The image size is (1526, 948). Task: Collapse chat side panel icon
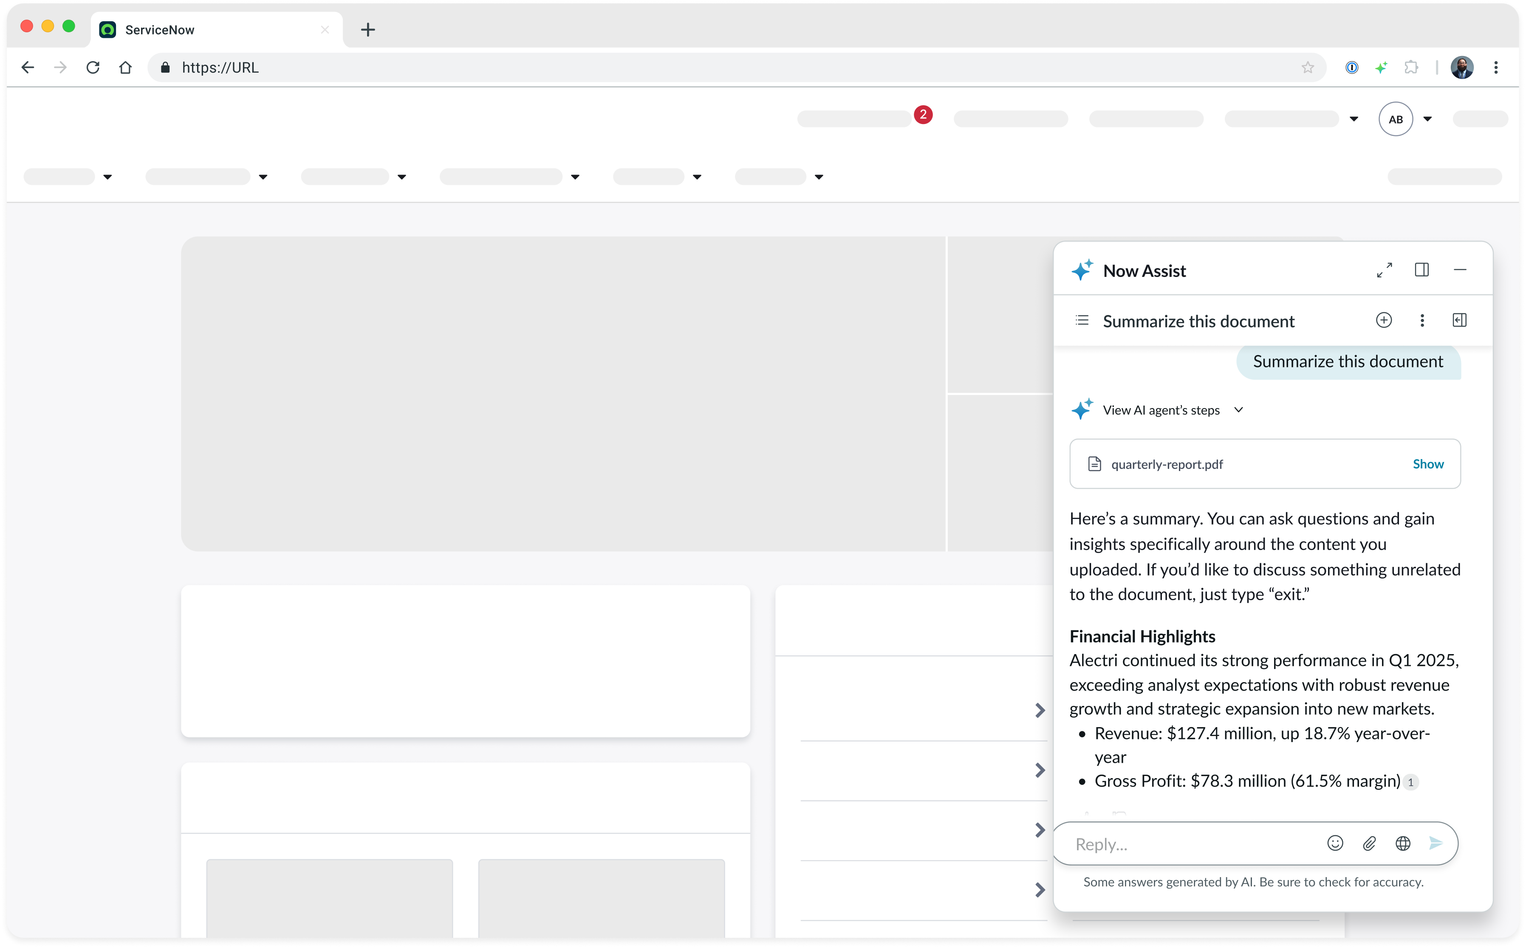tap(1459, 320)
